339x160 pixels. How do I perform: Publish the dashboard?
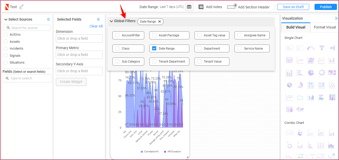[x=326, y=7]
